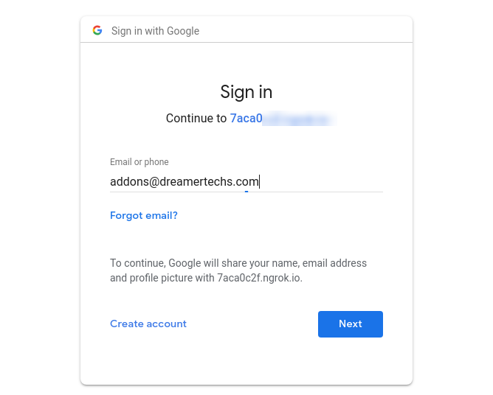Click the Sign in with Google header text
This screenshot has height=395, width=493.
pos(155,31)
